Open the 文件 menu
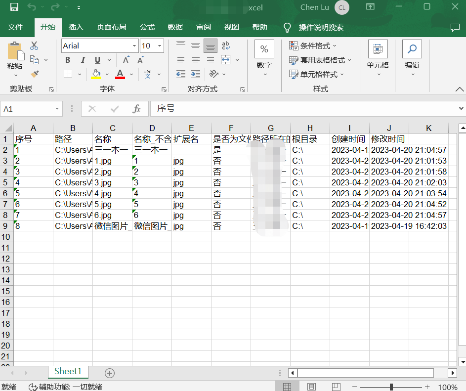This screenshot has height=391, width=466. pyautogui.click(x=16, y=27)
